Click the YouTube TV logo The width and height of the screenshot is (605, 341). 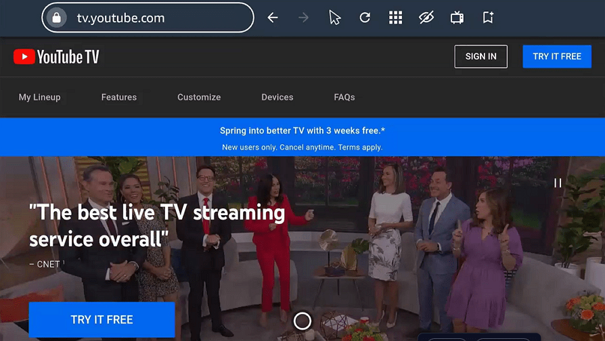[56, 57]
